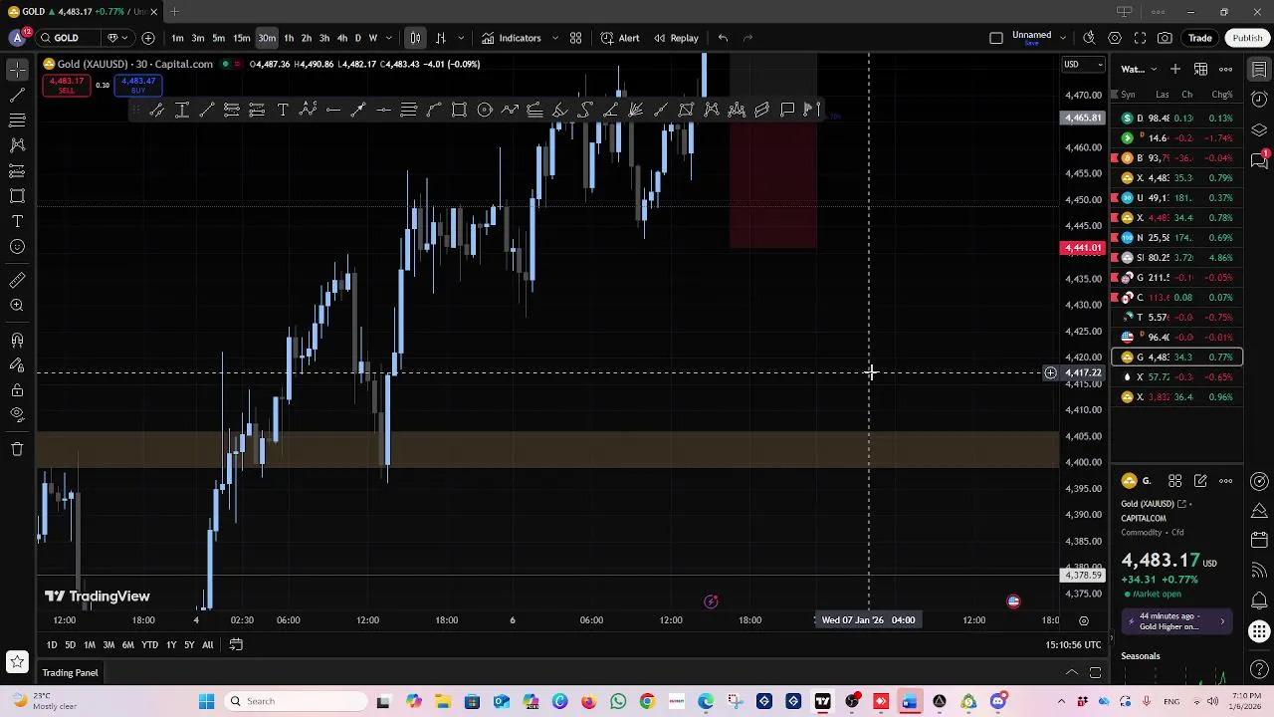1274x717 pixels.
Task: Select the text T tool in floating toolbar
Action: tap(283, 110)
